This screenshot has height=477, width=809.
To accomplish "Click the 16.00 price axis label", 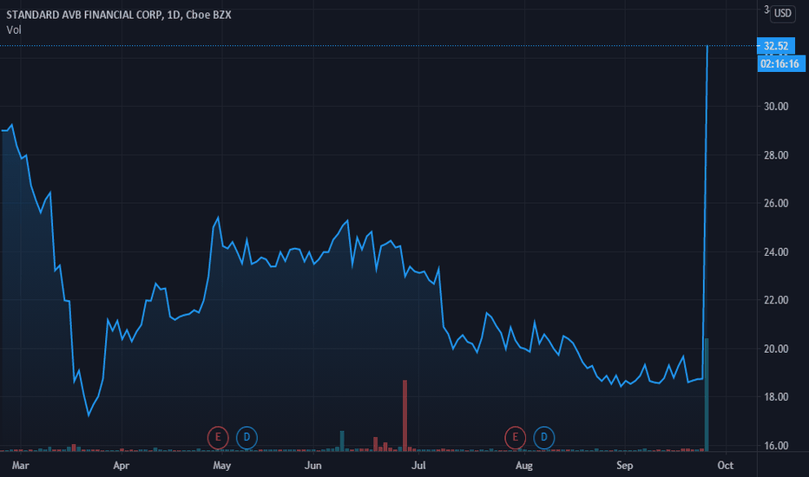I will [776, 446].
